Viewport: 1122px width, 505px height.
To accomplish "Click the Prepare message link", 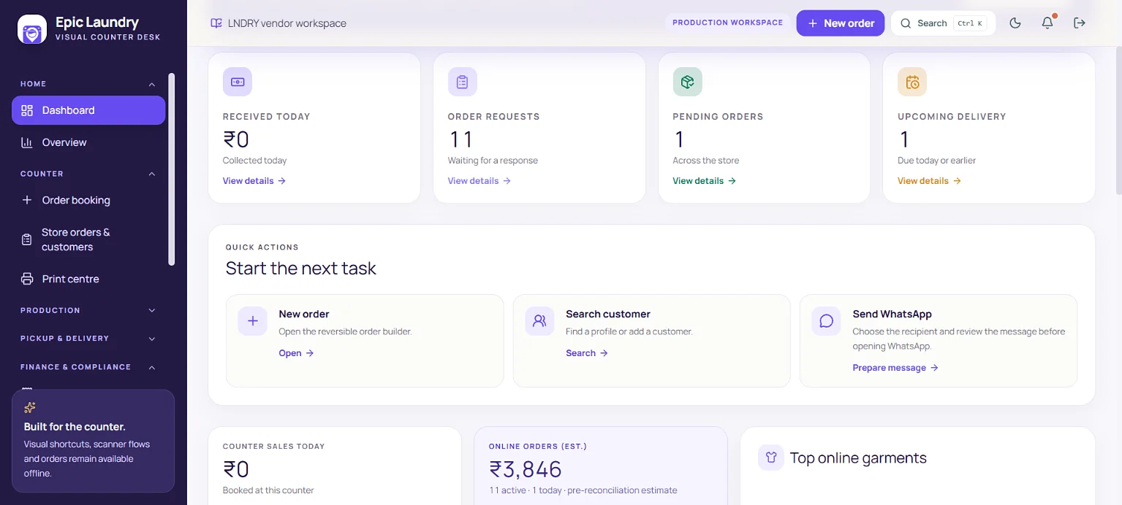I will tap(895, 368).
